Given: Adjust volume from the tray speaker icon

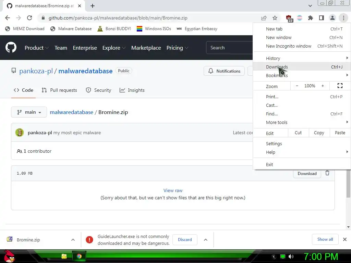Looking at the screenshot, I should pos(291,256).
